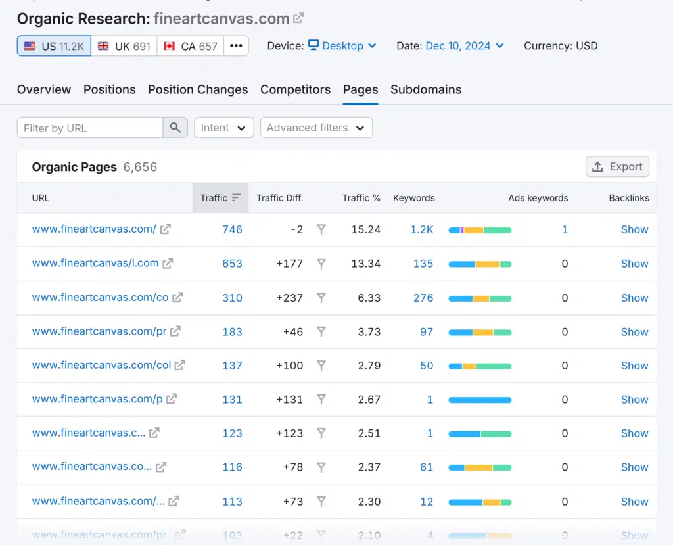Open external link icon next to www.fineartcanvas.com/
The image size is (673, 545).
tap(166, 229)
